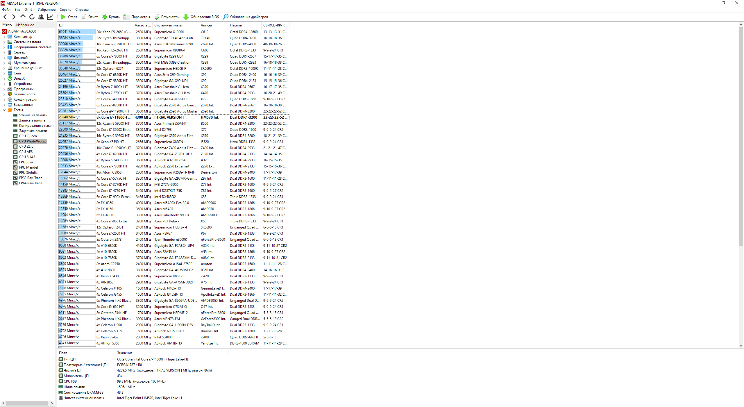Click the user profile icon in toolbar
Image resolution: width=744 pixels, height=407 pixels.
click(x=41, y=17)
